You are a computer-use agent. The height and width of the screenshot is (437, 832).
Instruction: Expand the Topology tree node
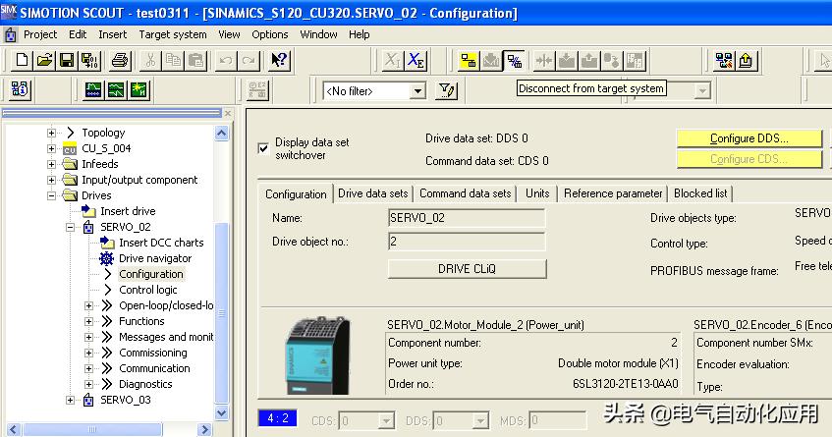(x=51, y=133)
